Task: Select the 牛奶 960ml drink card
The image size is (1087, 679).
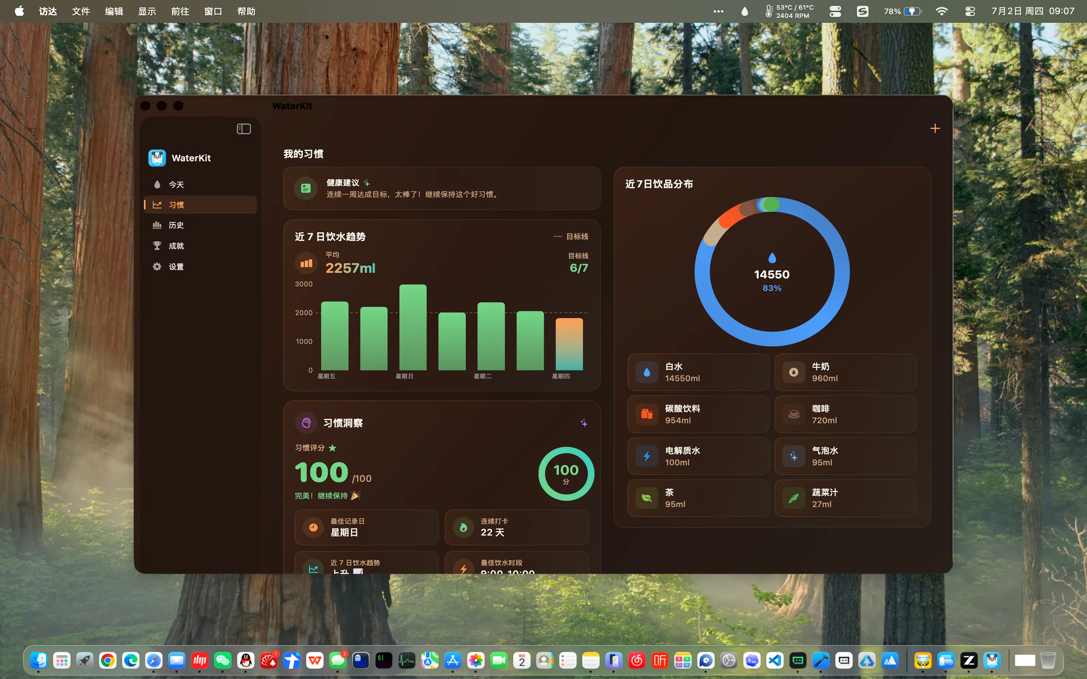Action: tap(845, 372)
